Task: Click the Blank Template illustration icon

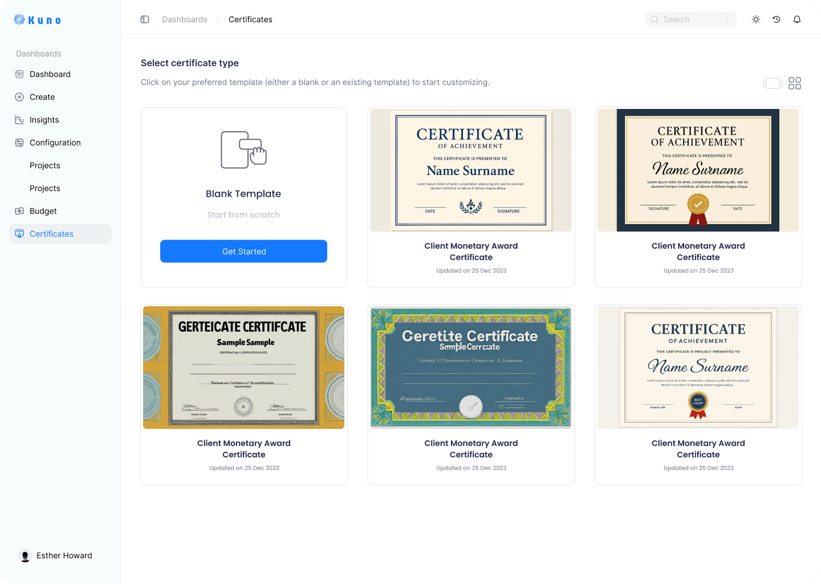Action: point(244,150)
